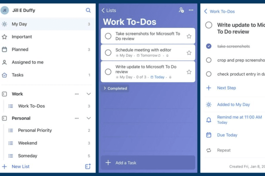Open list options three-dot menu
This screenshot has height=176, width=265.
pos(191,10)
